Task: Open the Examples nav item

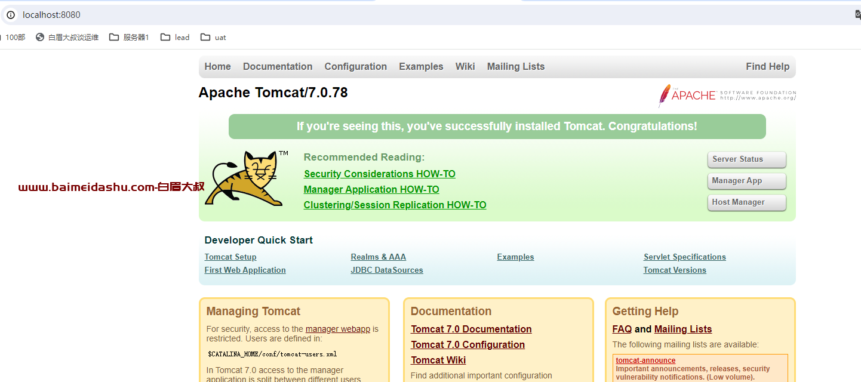Action: (421, 66)
